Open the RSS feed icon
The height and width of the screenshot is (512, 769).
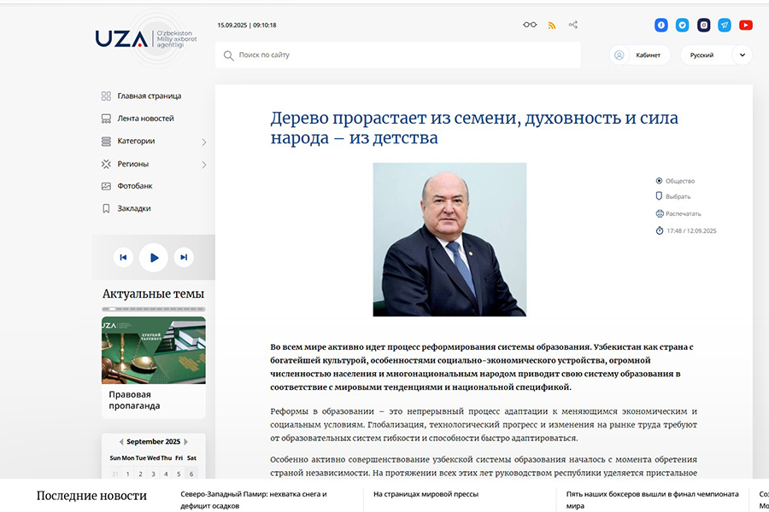[x=552, y=25]
